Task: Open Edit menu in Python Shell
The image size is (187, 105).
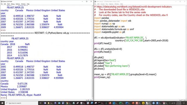Action: [5, 4]
